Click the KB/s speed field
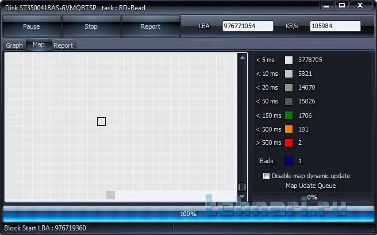377x235 pixels. pos(335,26)
